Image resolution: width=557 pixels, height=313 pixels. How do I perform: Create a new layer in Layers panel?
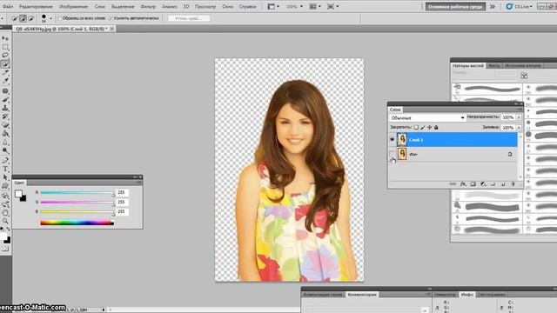[x=503, y=183]
